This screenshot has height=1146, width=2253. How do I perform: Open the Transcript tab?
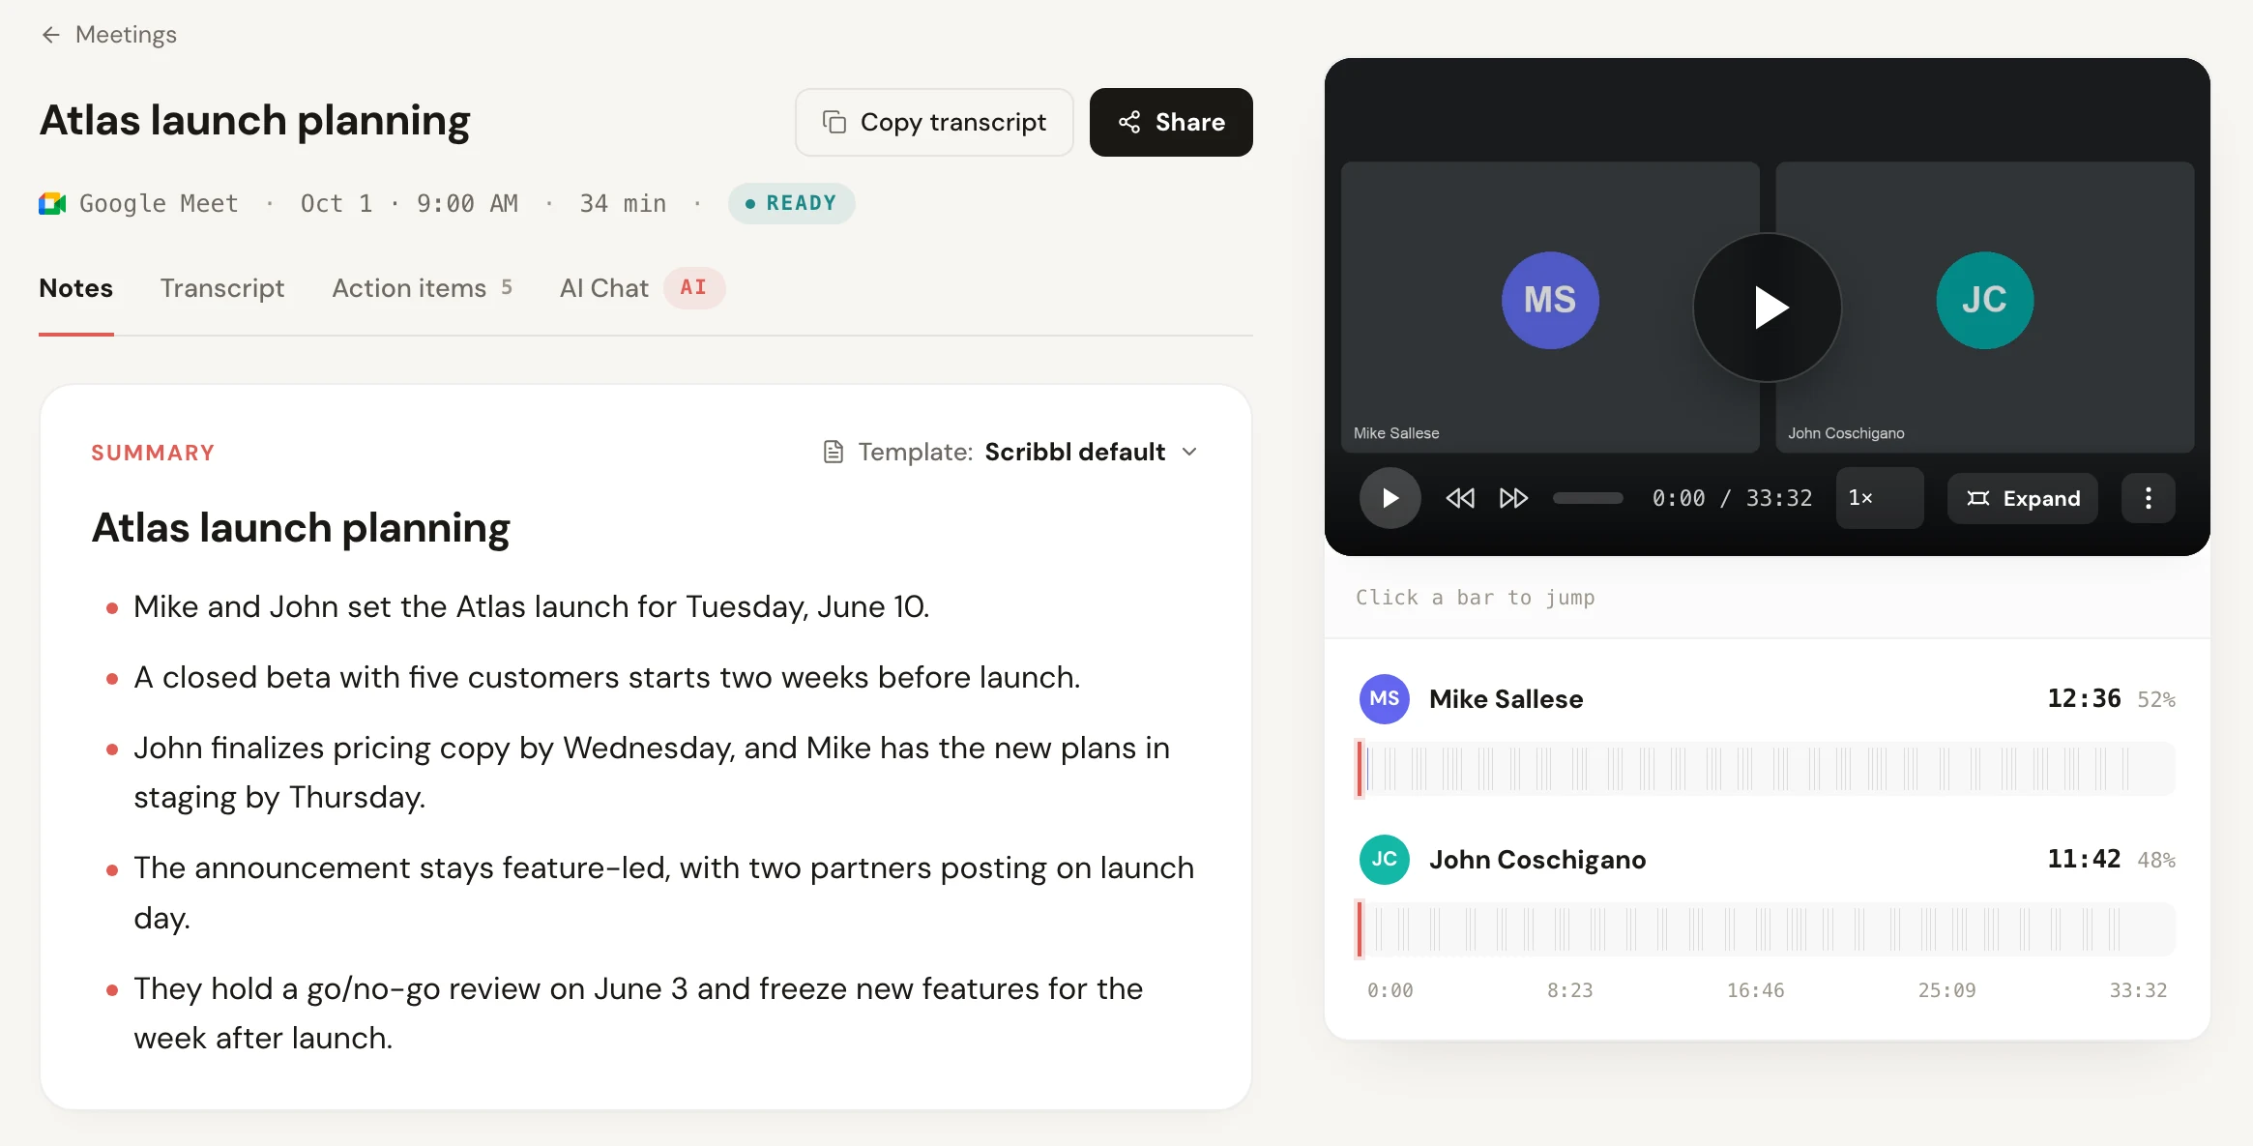(222, 288)
